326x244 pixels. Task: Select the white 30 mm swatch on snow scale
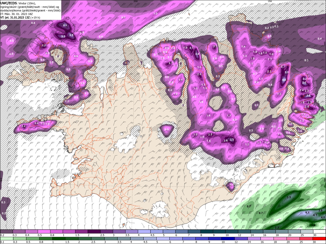pyautogui.click(x=319, y=232)
